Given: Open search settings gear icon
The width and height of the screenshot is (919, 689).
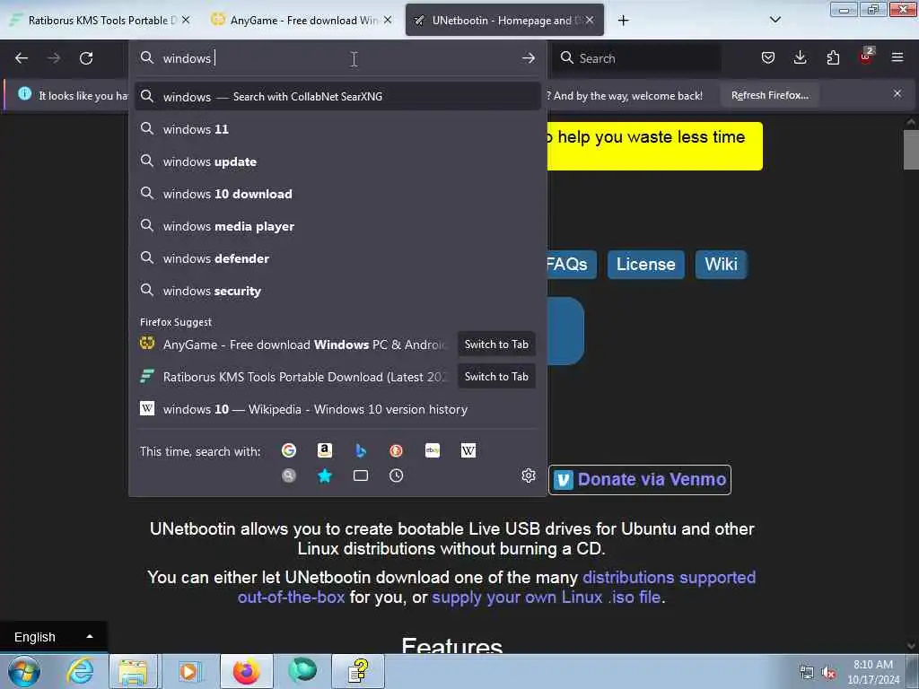Looking at the screenshot, I should click(x=528, y=475).
